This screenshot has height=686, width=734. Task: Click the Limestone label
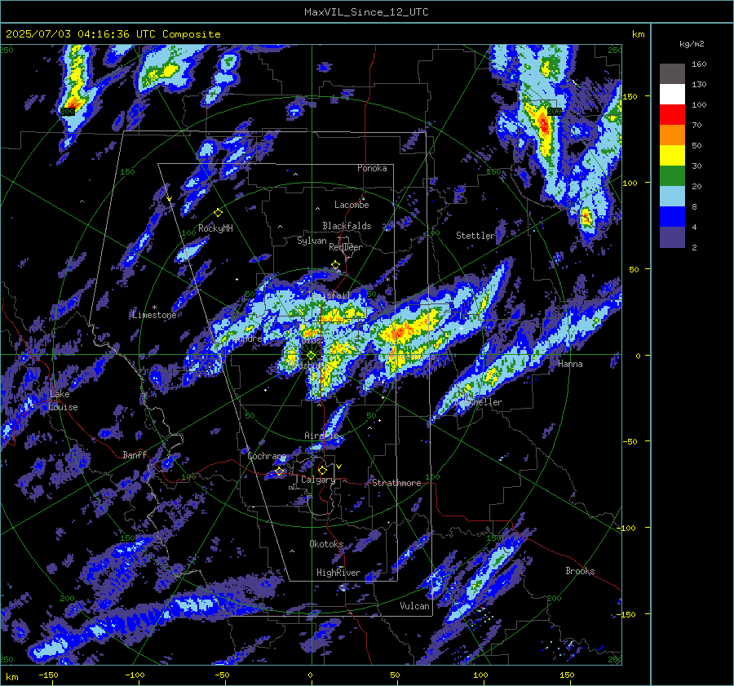154,315
